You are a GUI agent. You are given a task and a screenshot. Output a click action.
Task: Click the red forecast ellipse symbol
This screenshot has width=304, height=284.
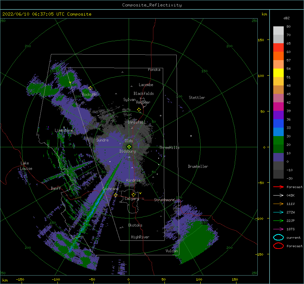pos(278,246)
